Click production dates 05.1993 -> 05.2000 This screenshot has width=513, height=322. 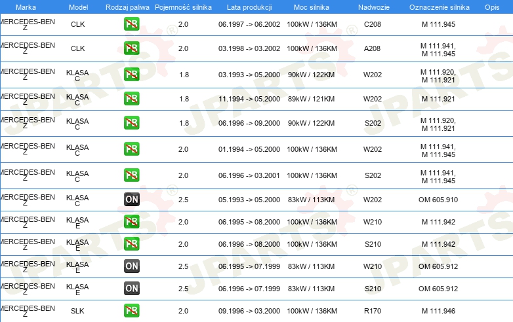click(x=249, y=200)
